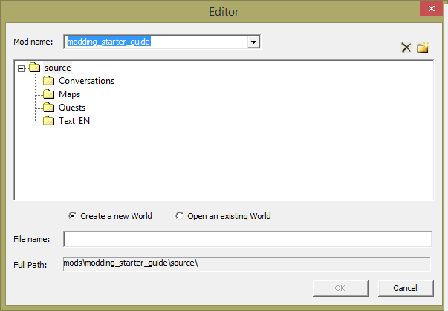Click the new folder icon beside delete
The width and height of the screenshot is (448, 311).
pyautogui.click(x=423, y=48)
